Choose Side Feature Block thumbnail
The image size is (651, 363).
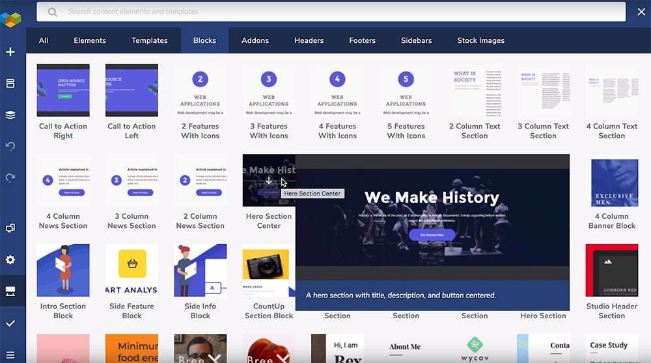click(x=132, y=270)
